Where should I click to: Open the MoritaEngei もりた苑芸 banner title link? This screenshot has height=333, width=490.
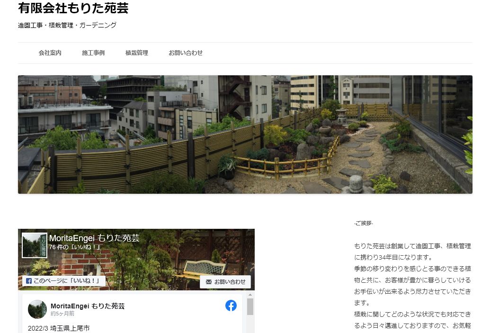click(x=94, y=238)
